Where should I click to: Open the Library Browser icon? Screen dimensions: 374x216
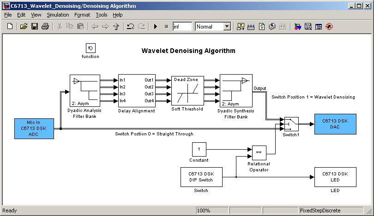click(x=297, y=27)
